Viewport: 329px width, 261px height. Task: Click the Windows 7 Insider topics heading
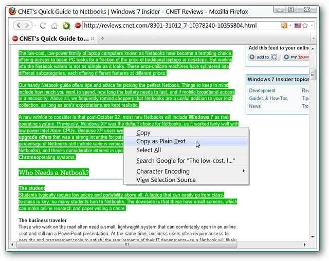click(278, 80)
